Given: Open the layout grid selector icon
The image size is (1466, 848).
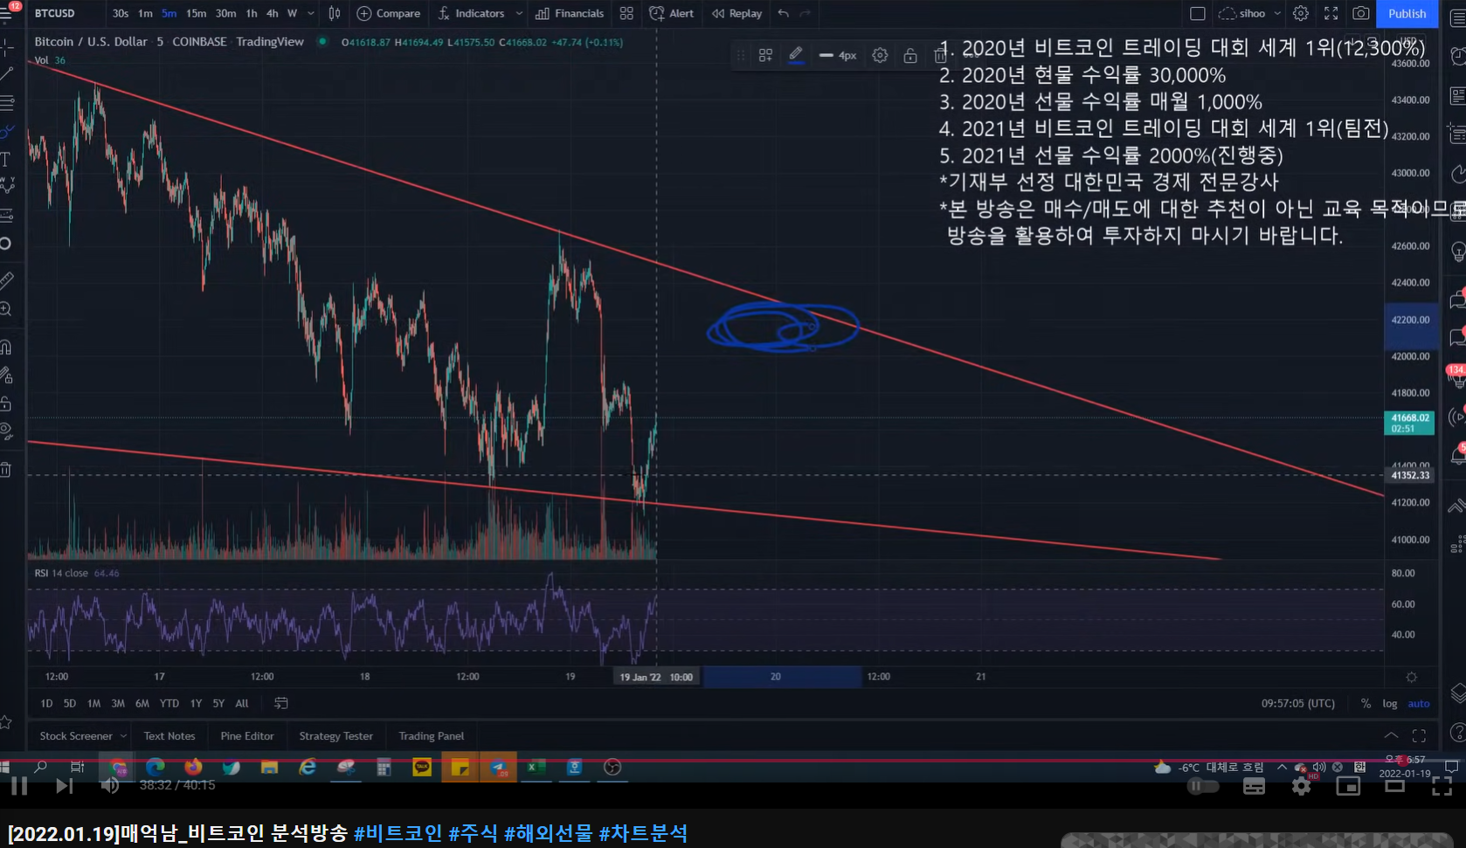Looking at the screenshot, I should point(626,13).
